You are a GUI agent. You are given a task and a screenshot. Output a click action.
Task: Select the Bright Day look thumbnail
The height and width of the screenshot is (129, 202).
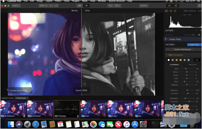(x=121, y=109)
